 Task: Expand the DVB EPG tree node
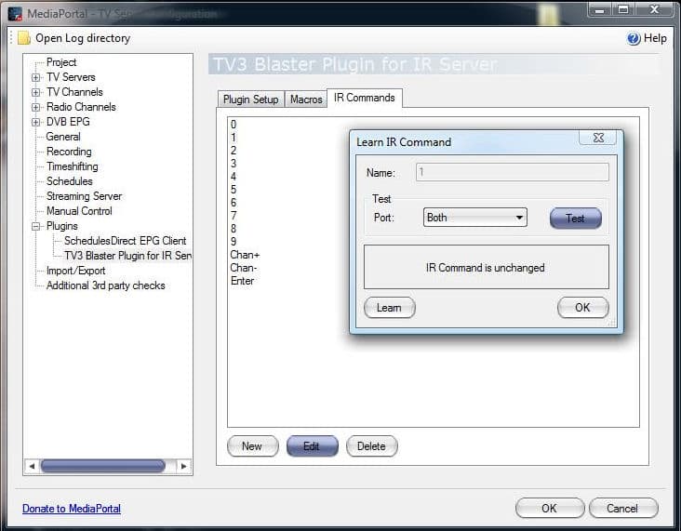pyautogui.click(x=36, y=122)
